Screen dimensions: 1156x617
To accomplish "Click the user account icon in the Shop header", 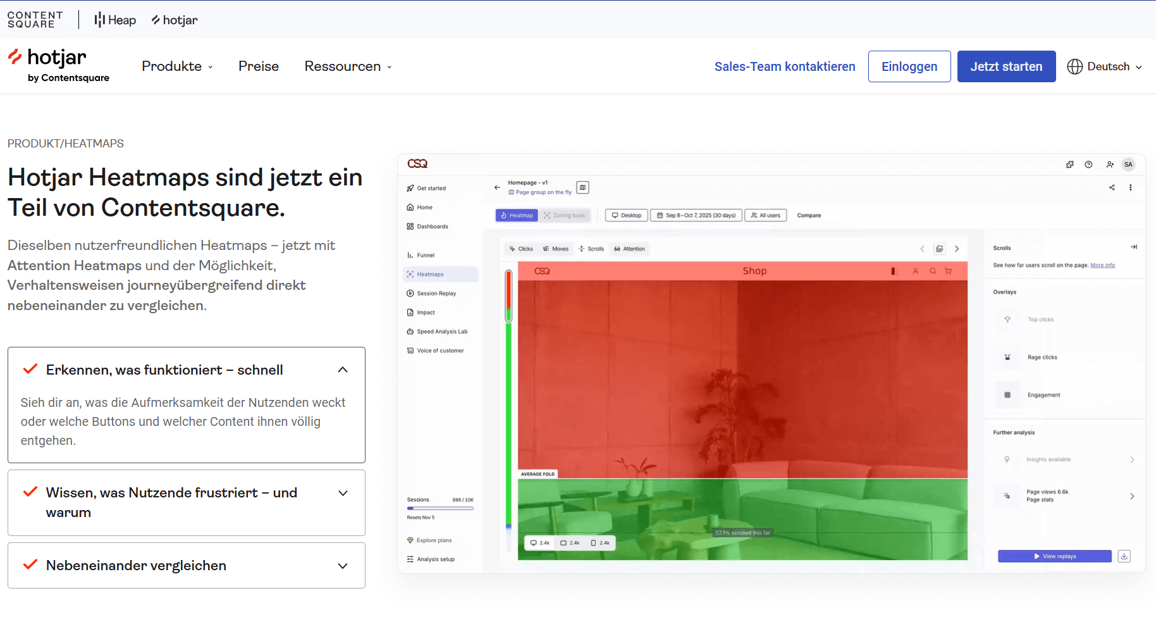I will pos(915,271).
